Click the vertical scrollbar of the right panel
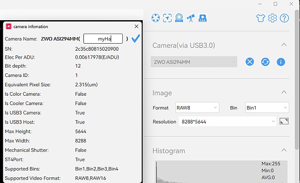This screenshot has height=183, width=300. point(297,79)
